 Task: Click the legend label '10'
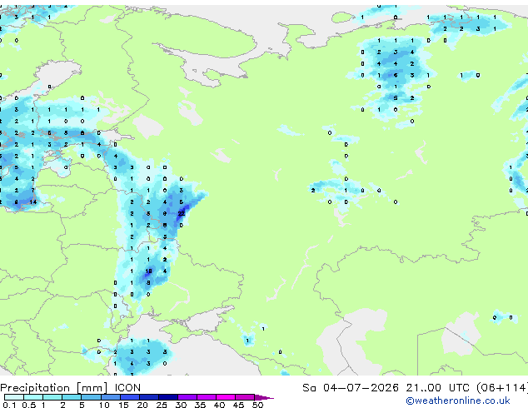[104, 405]
